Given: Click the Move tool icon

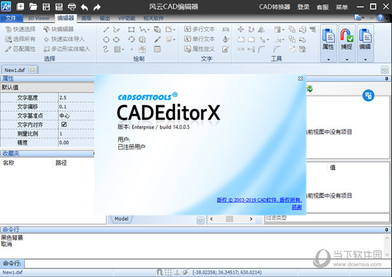Looking at the screenshot, I should tap(240, 29).
